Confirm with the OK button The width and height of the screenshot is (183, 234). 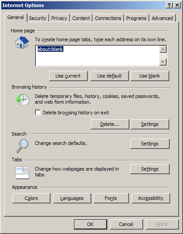coord(90,224)
